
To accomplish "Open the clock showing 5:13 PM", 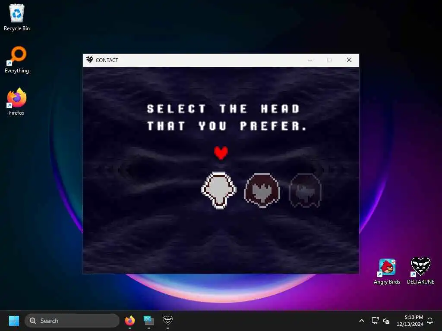I will (410, 321).
